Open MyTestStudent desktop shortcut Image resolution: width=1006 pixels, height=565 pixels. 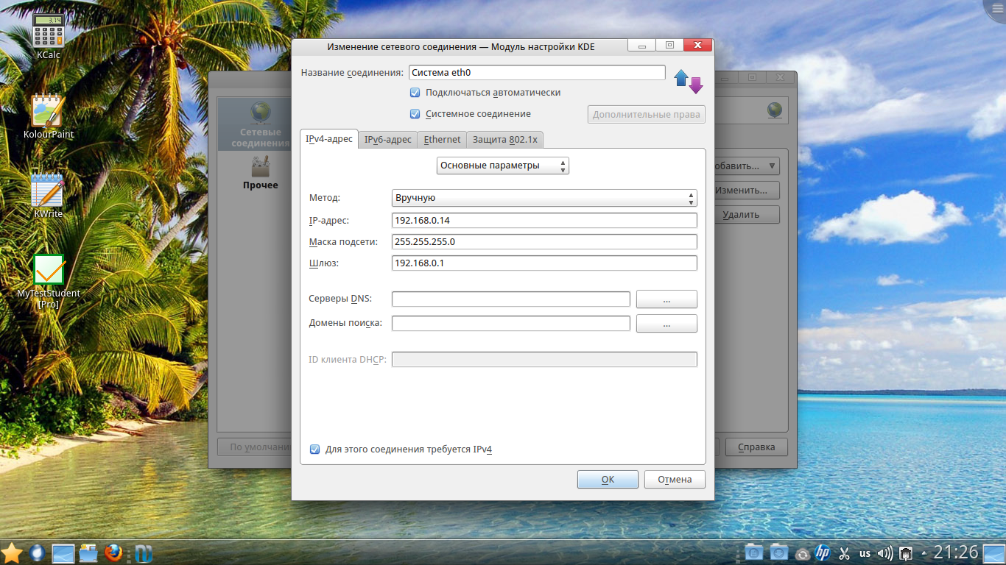[x=49, y=271]
